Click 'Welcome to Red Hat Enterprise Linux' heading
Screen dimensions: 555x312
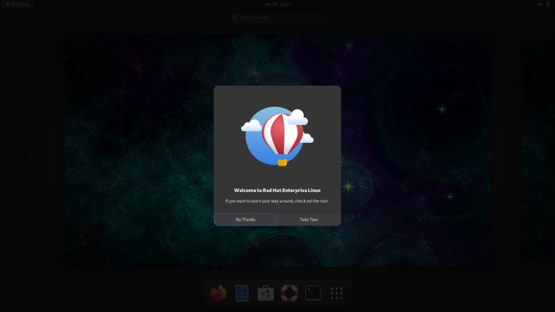tap(277, 190)
